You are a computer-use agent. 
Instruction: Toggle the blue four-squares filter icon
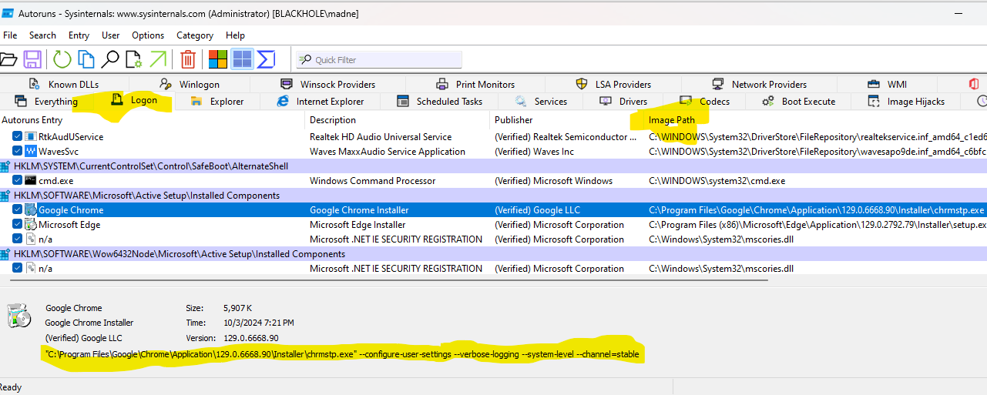[x=242, y=59]
